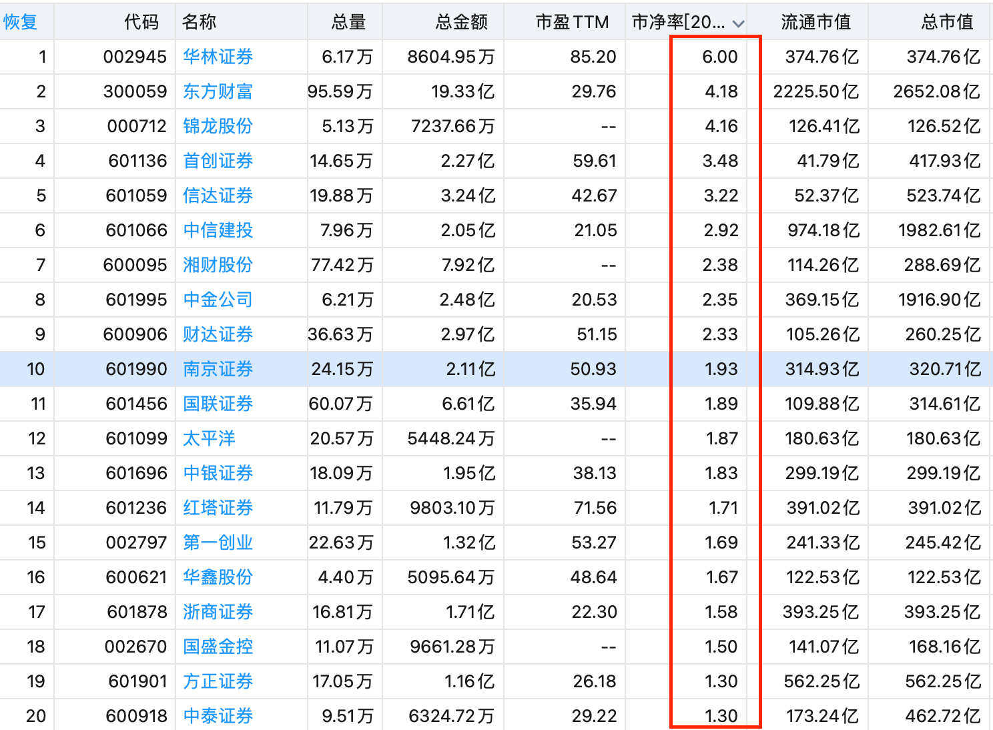Select stock code 601696

(x=137, y=473)
